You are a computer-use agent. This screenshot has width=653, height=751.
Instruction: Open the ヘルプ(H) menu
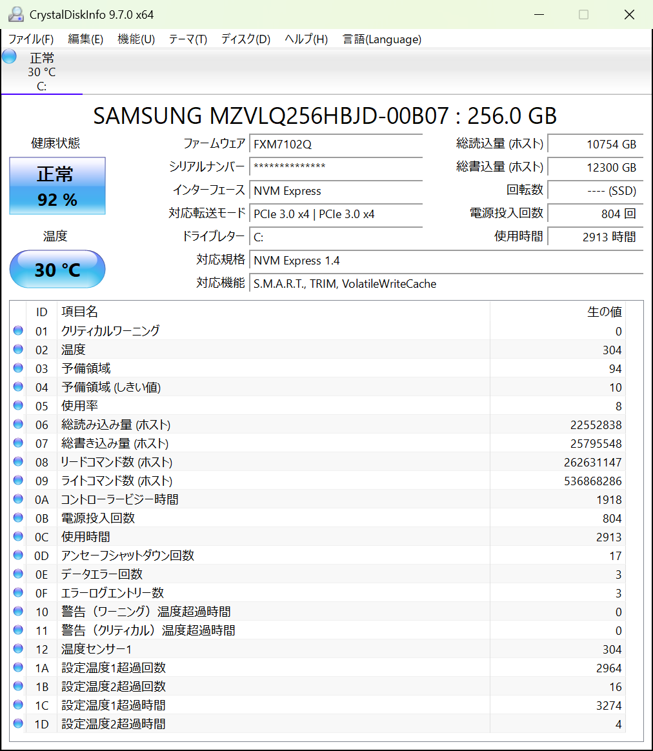pos(306,39)
